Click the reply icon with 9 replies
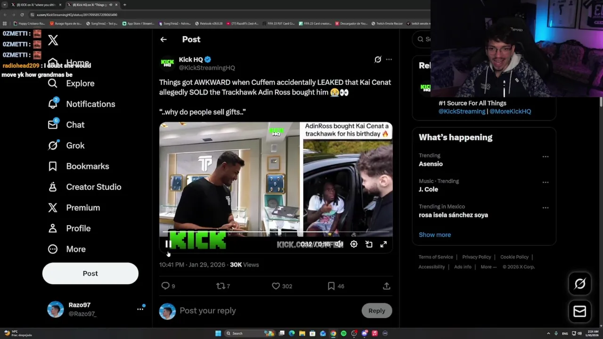The image size is (603, 339). [168, 286]
